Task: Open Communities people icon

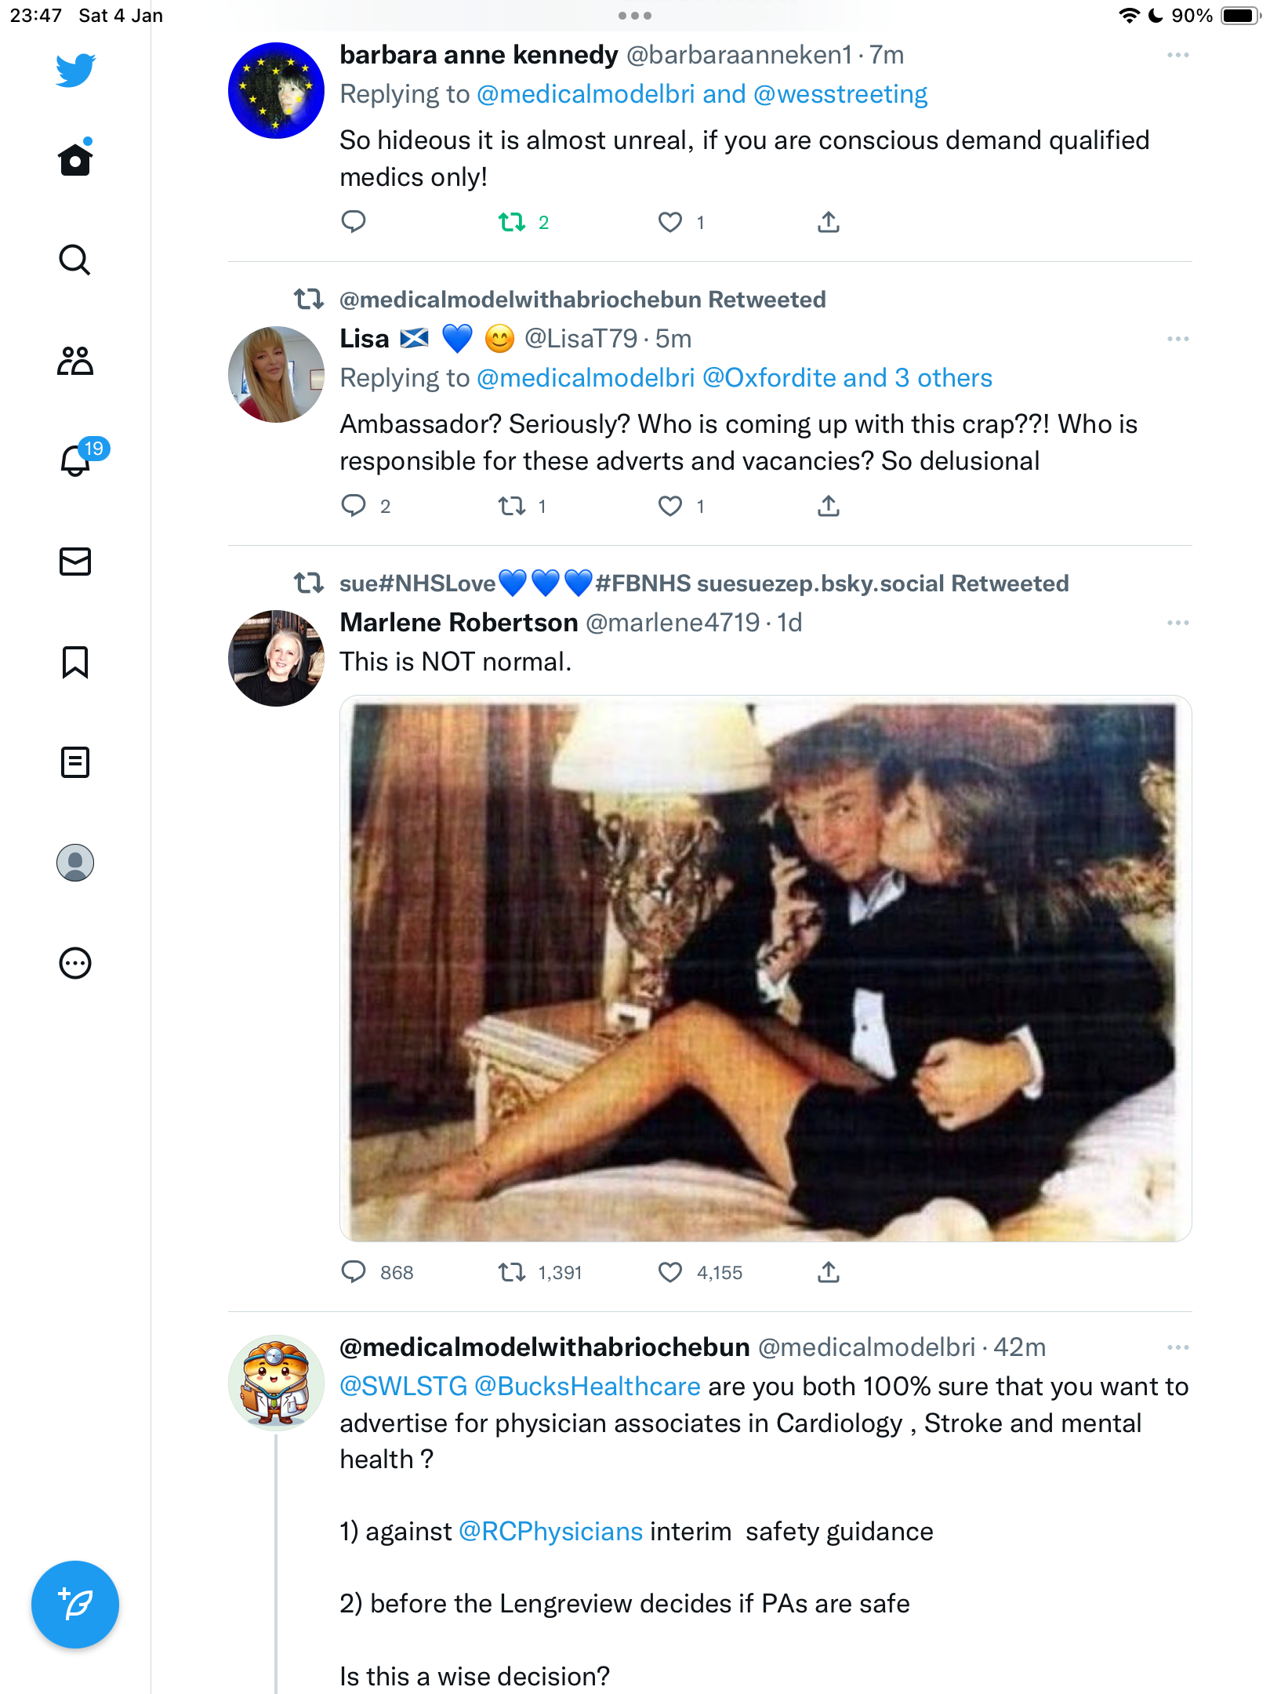Action: point(75,361)
